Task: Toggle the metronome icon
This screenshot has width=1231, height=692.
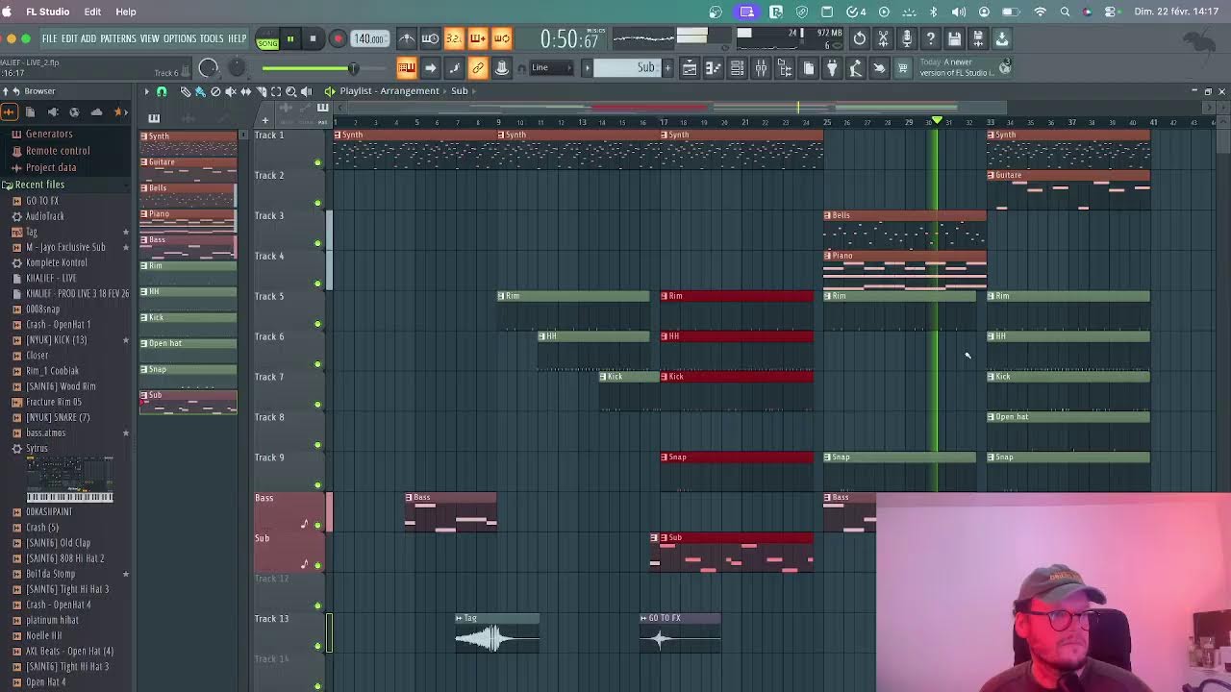Action: coord(407,38)
